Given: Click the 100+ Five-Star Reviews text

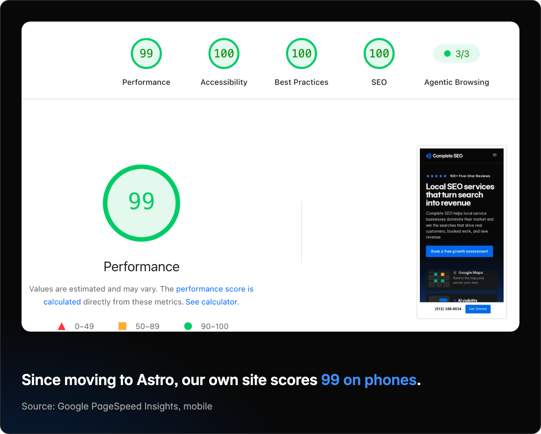Looking at the screenshot, I should (x=470, y=176).
